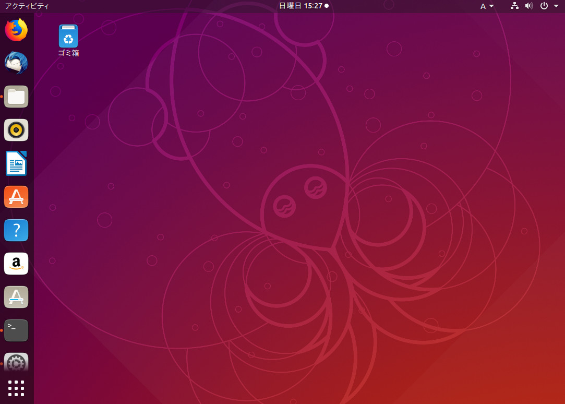
Task: Launch Firefox from the dock
Action: pos(16,30)
